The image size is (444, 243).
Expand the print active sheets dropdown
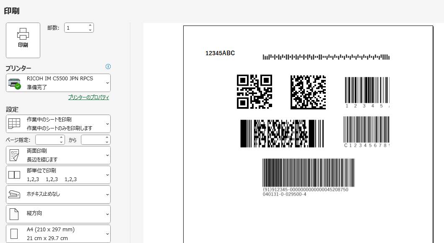click(x=58, y=124)
